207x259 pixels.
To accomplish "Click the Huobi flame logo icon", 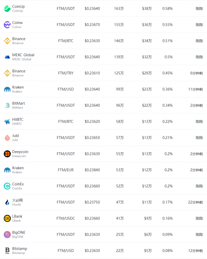I will click(x=7, y=202).
